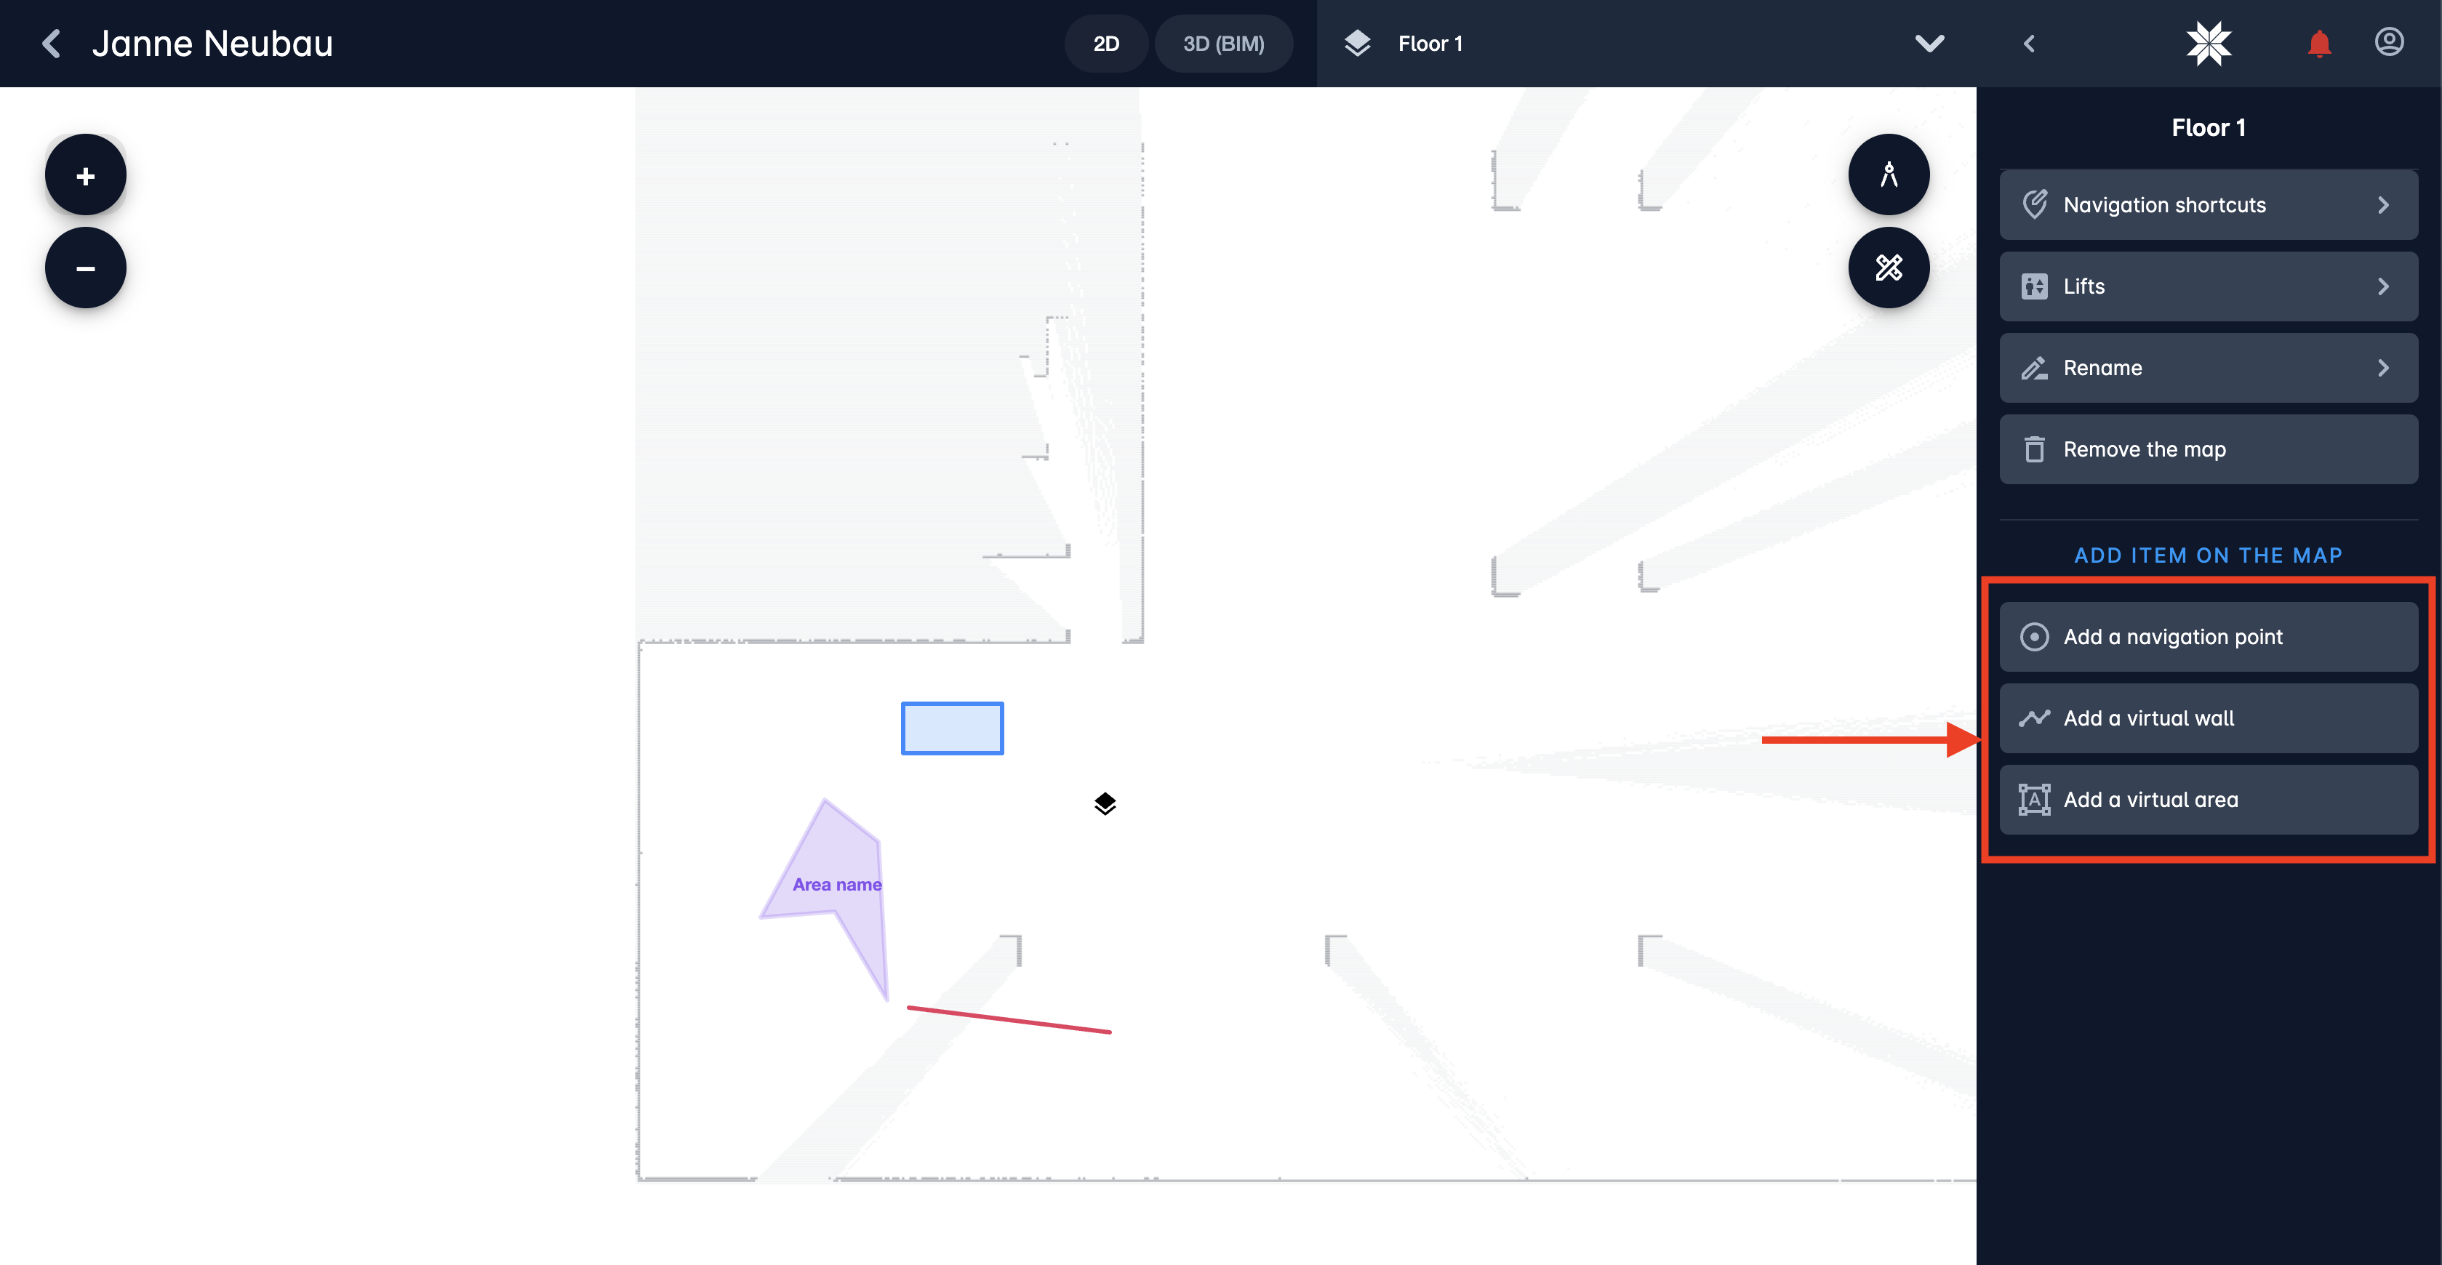Expand the Lifts menu item

pos(2208,284)
